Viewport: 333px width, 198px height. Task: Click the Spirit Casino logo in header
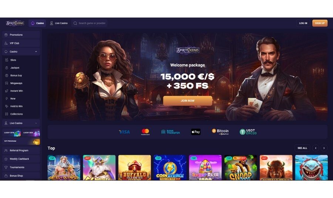[15, 23]
